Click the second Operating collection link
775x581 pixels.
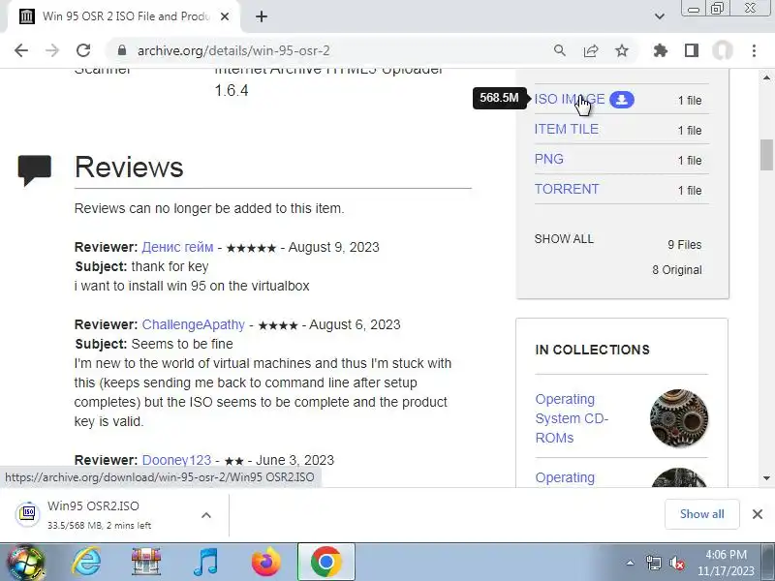pos(565,477)
